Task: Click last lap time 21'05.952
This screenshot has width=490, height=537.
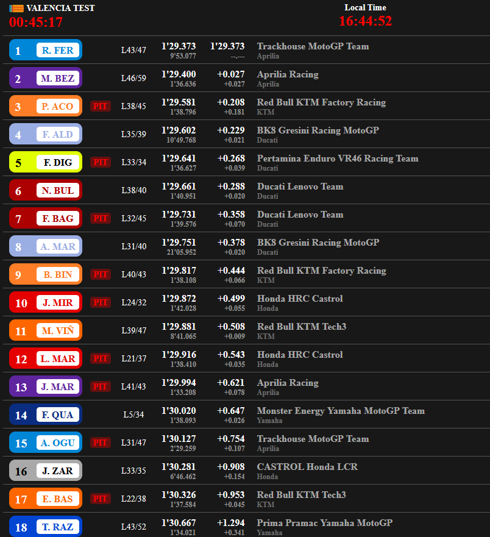Action: [181, 252]
